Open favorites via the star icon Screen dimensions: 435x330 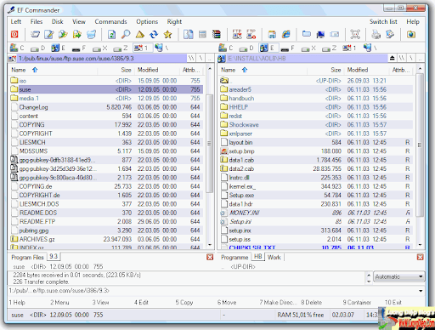pyautogui.click(x=168, y=34)
